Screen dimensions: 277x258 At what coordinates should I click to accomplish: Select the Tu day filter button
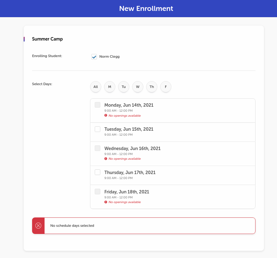click(x=124, y=87)
